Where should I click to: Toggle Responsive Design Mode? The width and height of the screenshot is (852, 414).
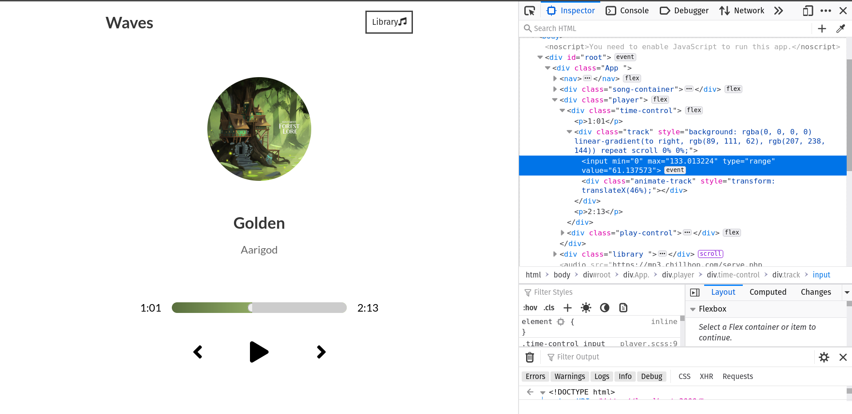pyautogui.click(x=808, y=11)
